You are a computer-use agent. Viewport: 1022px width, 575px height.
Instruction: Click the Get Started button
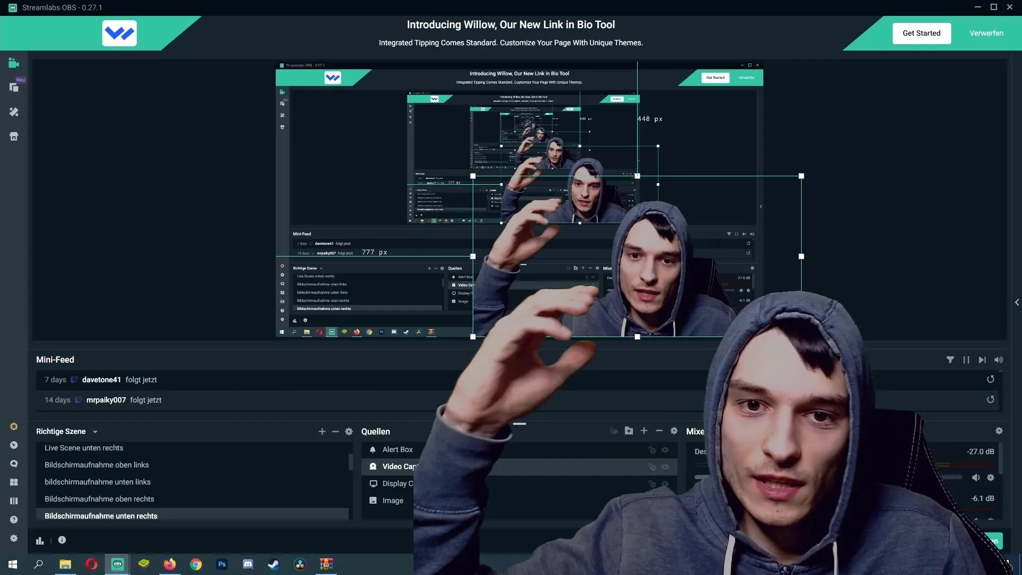(921, 33)
